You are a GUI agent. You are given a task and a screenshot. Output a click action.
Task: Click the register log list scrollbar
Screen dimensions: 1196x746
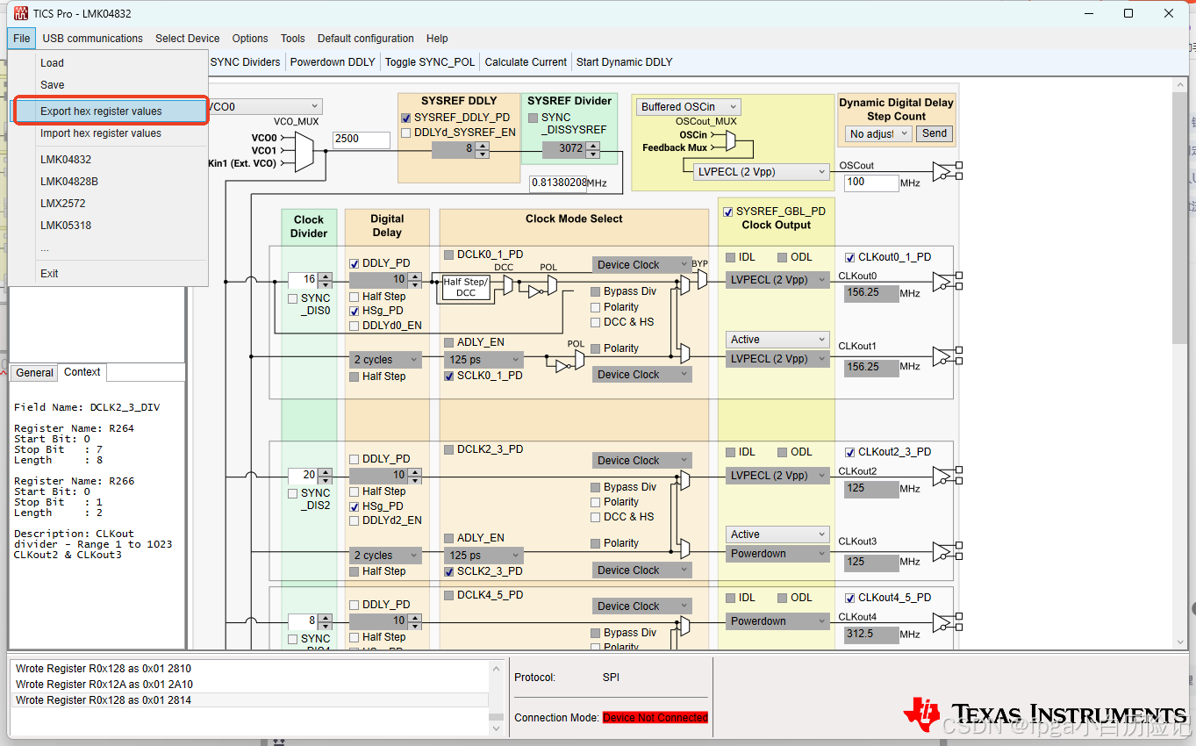[497, 698]
